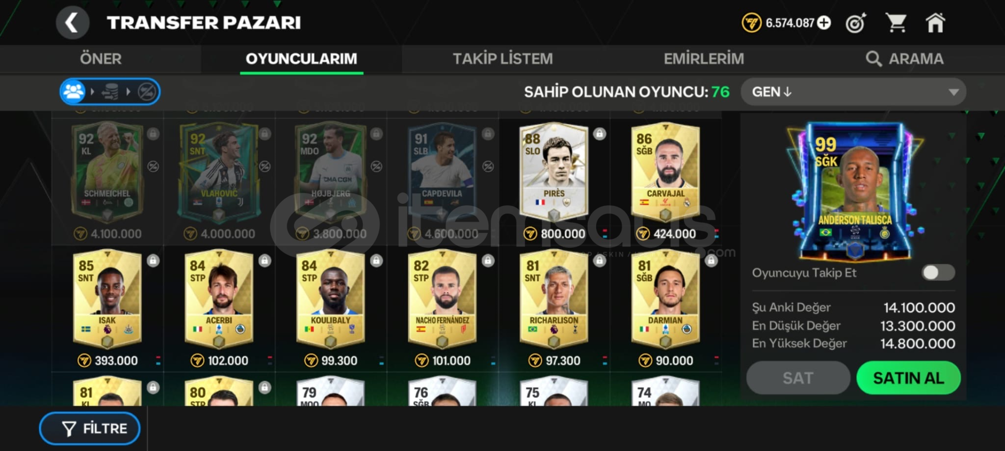Click the green SATIN AL button
The image size is (1005, 451).
908,378
